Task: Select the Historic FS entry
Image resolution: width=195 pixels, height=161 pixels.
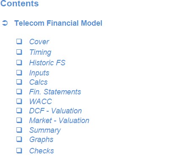Action: tap(47, 63)
